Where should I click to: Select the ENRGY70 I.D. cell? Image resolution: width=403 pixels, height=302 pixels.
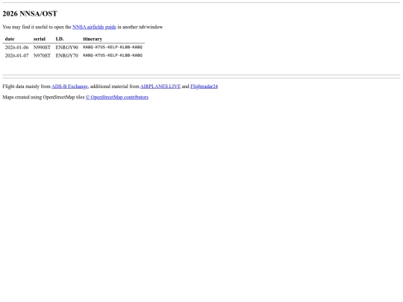pos(67,56)
